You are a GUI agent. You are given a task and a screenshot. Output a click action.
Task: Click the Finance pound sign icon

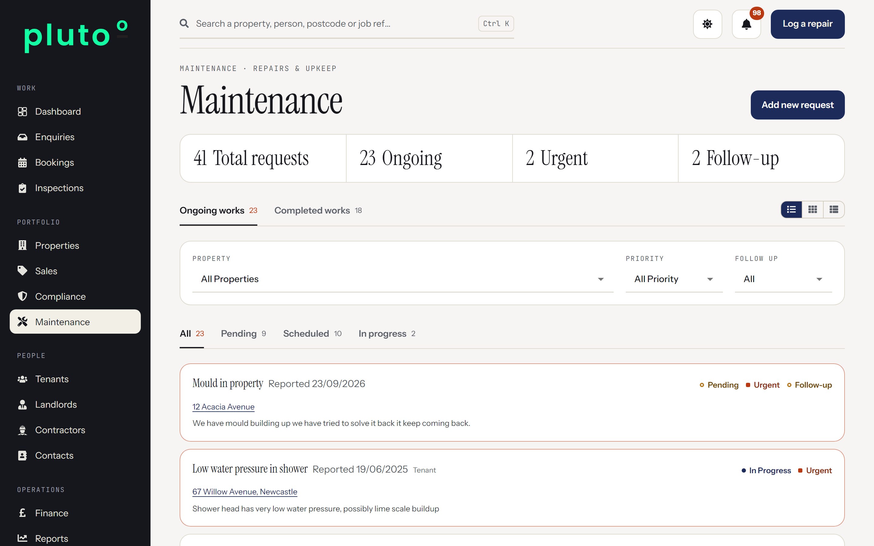tap(22, 513)
